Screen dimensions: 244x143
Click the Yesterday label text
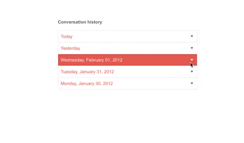point(70,48)
